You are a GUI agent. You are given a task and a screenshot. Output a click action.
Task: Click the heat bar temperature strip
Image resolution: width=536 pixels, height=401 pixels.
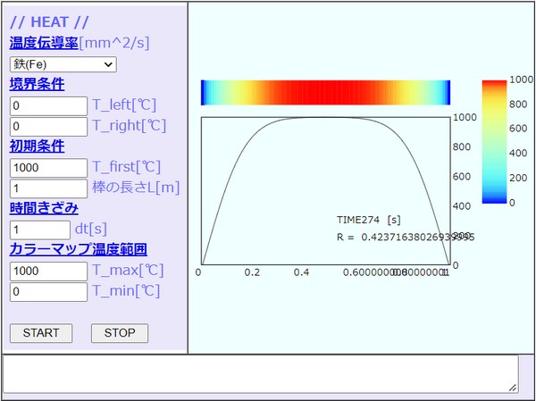[x=325, y=93]
